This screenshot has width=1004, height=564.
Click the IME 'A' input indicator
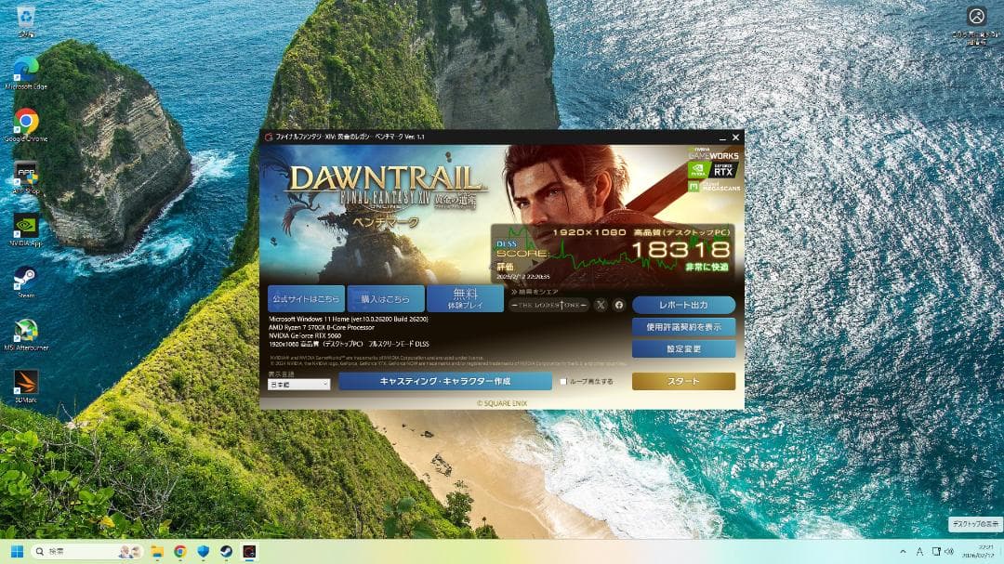coord(919,551)
